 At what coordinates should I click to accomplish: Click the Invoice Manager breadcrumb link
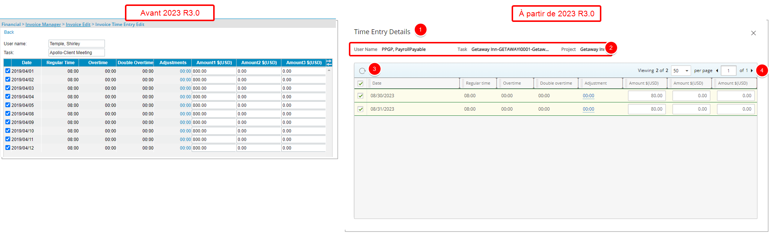[43, 24]
